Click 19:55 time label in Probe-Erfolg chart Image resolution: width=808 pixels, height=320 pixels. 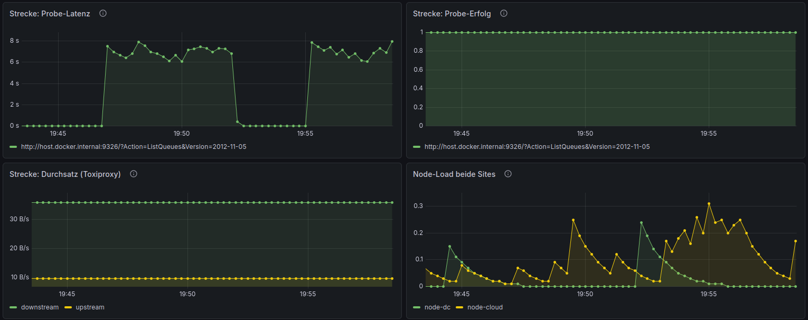(709, 134)
